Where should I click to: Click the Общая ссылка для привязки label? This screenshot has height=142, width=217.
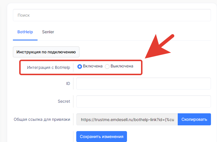pyautogui.click(x=42, y=119)
